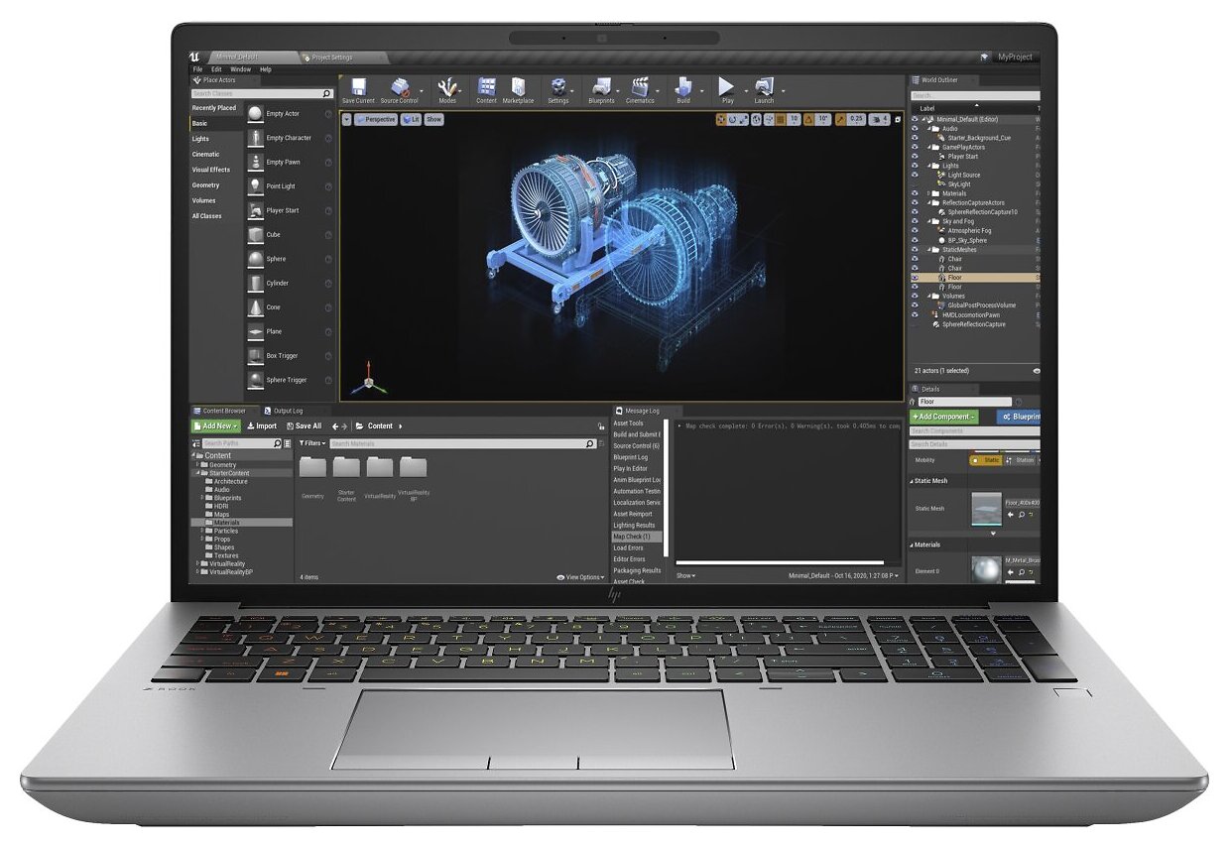Select the Box Trigger actor
Screen dimensions: 1230x847
289,356
